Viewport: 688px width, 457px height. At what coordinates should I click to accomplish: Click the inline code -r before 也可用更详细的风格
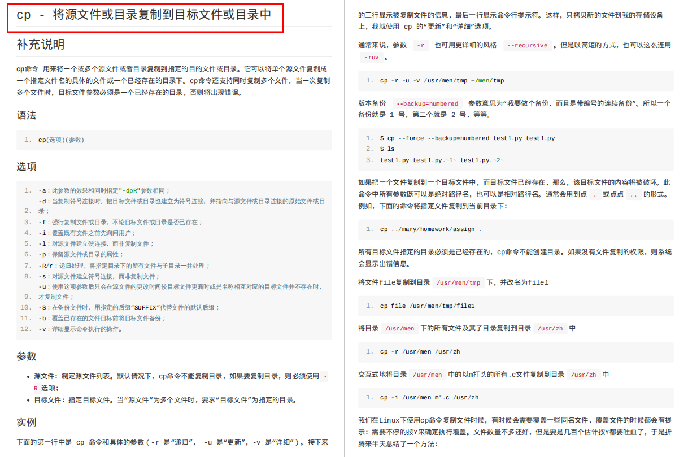[x=421, y=46]
